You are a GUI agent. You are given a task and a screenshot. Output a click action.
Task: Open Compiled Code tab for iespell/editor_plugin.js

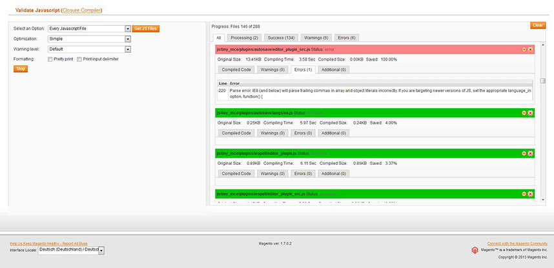[x=236, y=174]
